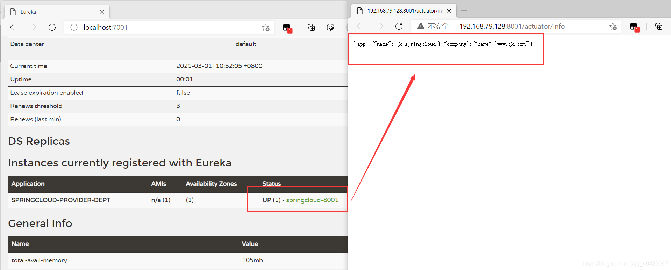Viewport: 671px width, 270px height.
Task: Select the 192.168.79.128:8001/actuator/info tab
Action: 405,11
